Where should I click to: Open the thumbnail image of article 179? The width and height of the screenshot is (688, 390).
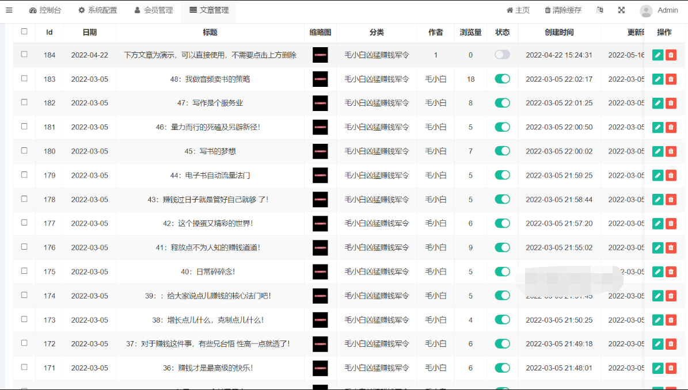tap(320, 175)
